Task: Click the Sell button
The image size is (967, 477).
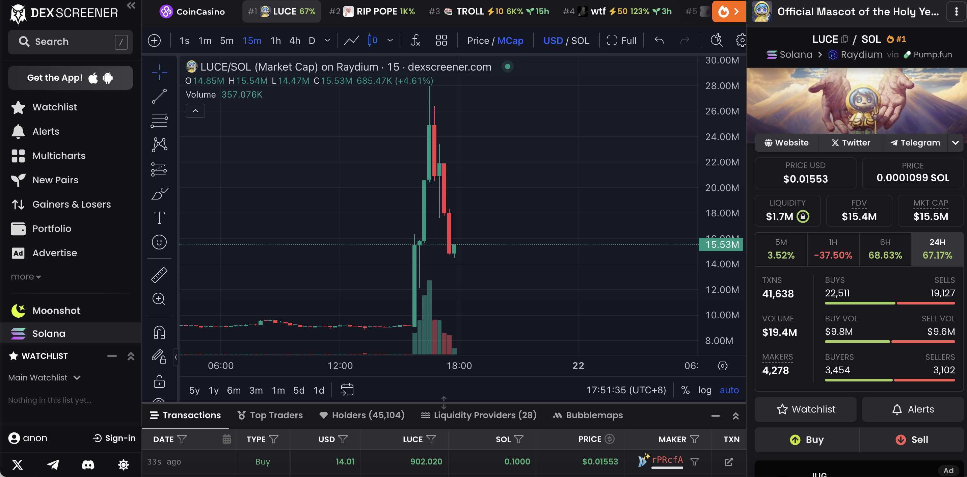Action: tap(911, 440)
